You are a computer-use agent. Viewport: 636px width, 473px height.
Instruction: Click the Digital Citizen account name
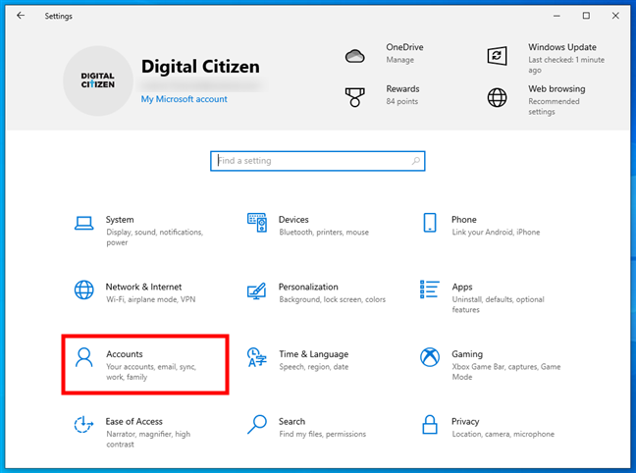coord(200,67)
